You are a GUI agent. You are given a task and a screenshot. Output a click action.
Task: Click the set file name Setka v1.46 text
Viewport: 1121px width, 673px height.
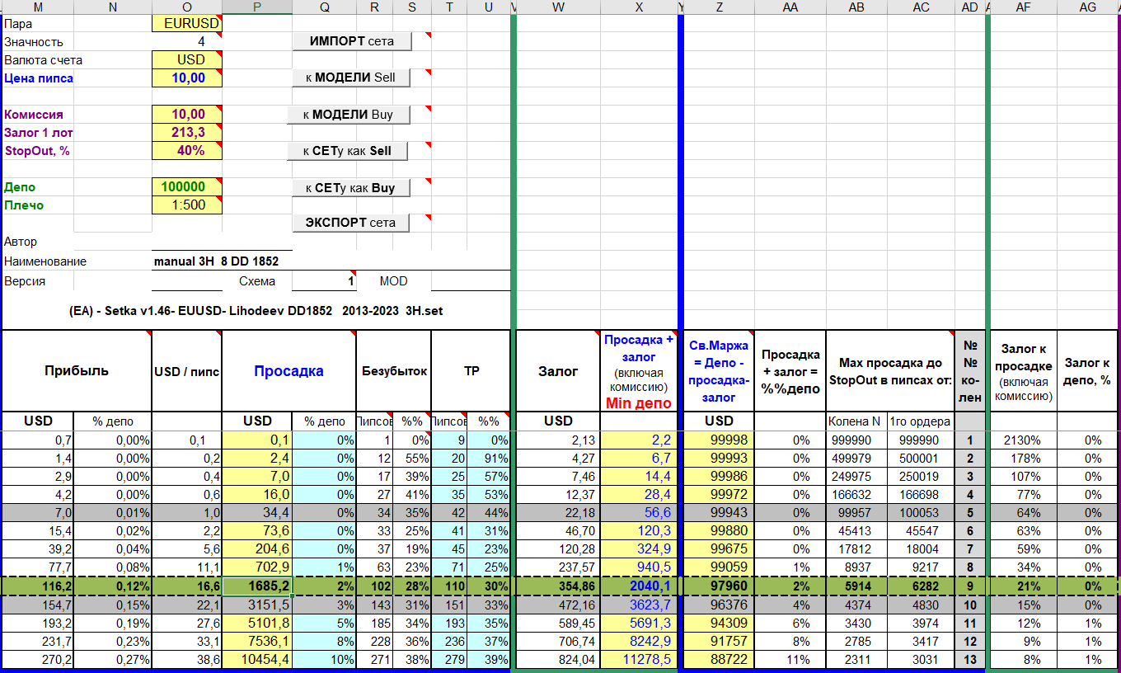pos(256,311)
